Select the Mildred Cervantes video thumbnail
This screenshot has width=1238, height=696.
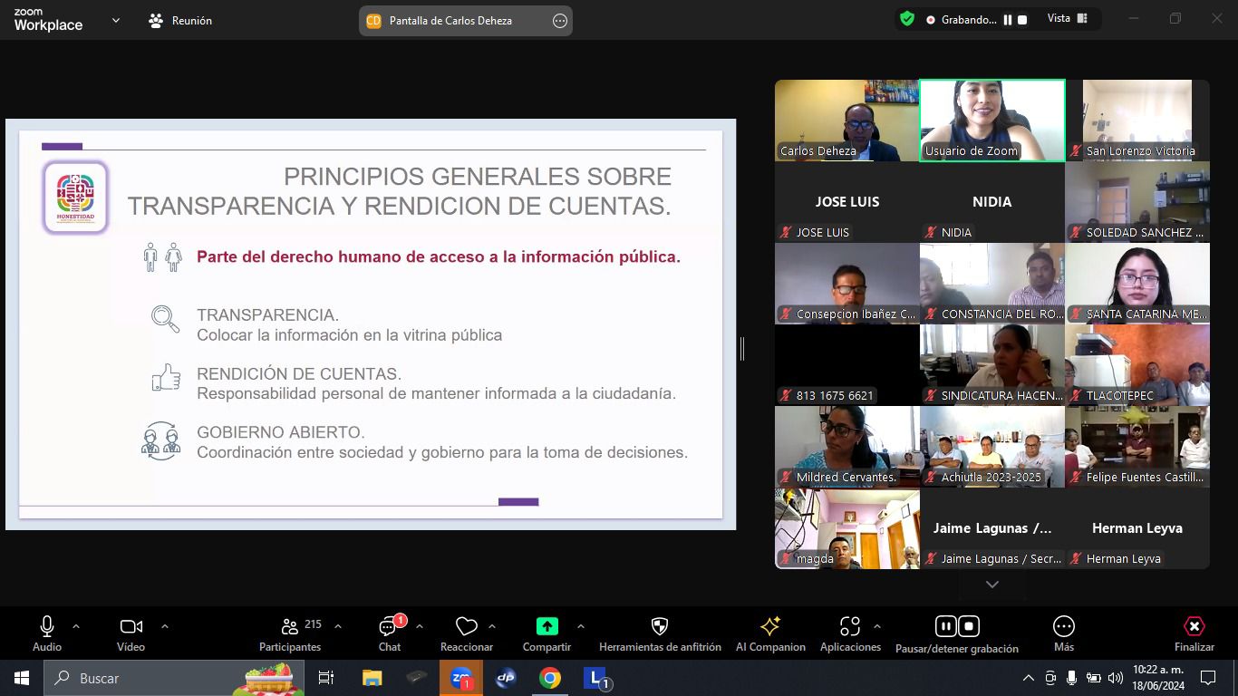[x=846, y=446]
